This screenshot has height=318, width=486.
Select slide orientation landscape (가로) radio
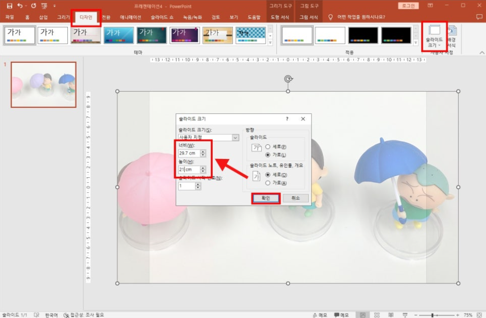(268, 155)
